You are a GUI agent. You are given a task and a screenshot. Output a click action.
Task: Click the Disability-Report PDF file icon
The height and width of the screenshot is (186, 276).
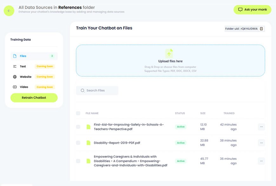pyautogui.click(x=89, y=143)
